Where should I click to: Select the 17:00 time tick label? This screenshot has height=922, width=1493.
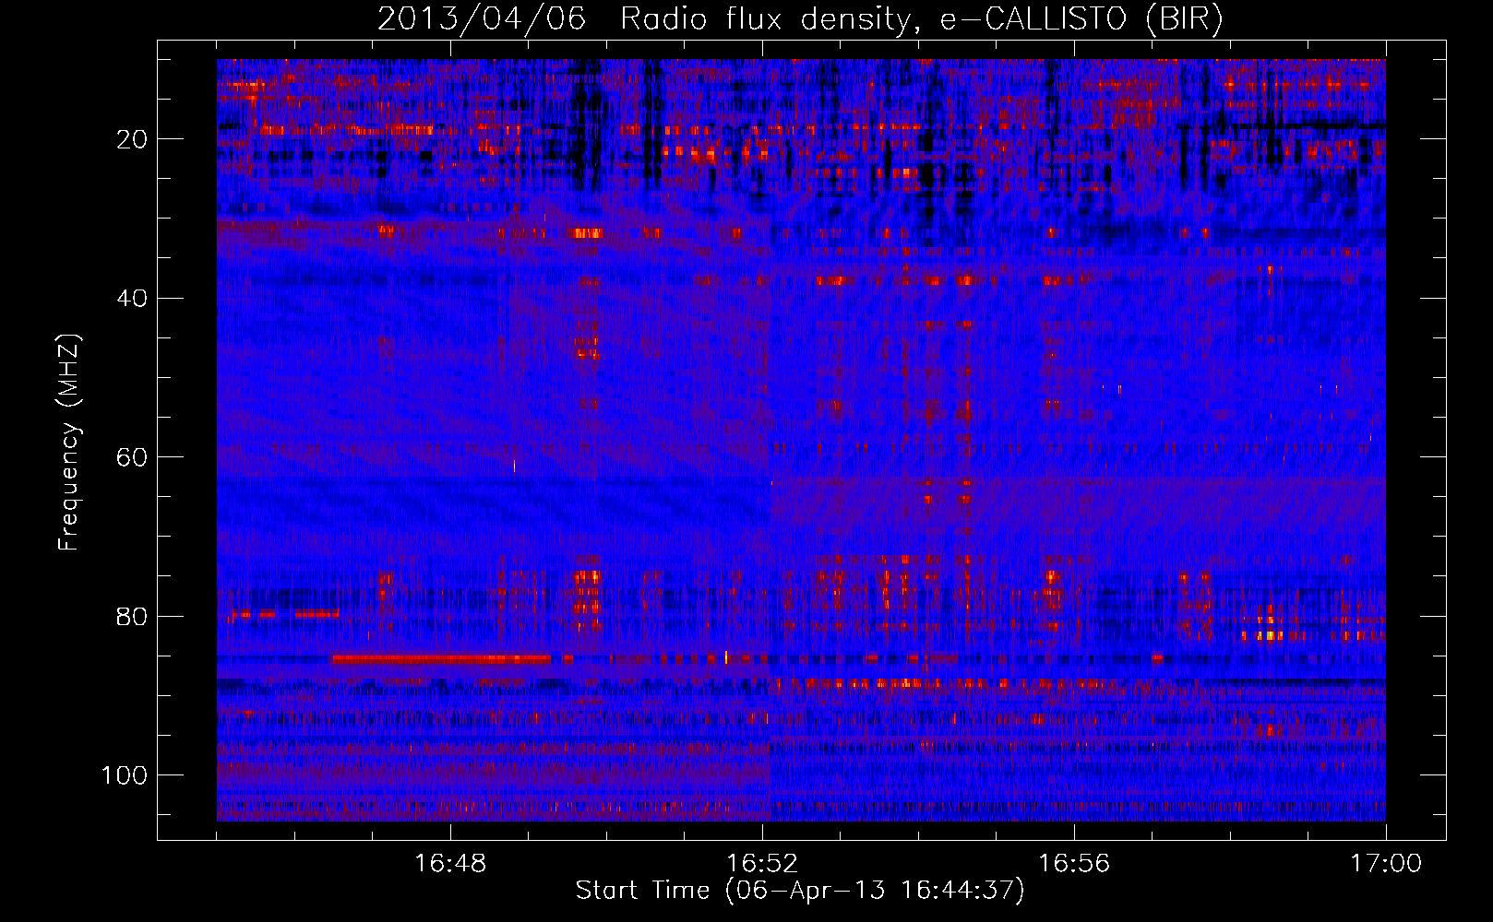(x=1386, y=864)
